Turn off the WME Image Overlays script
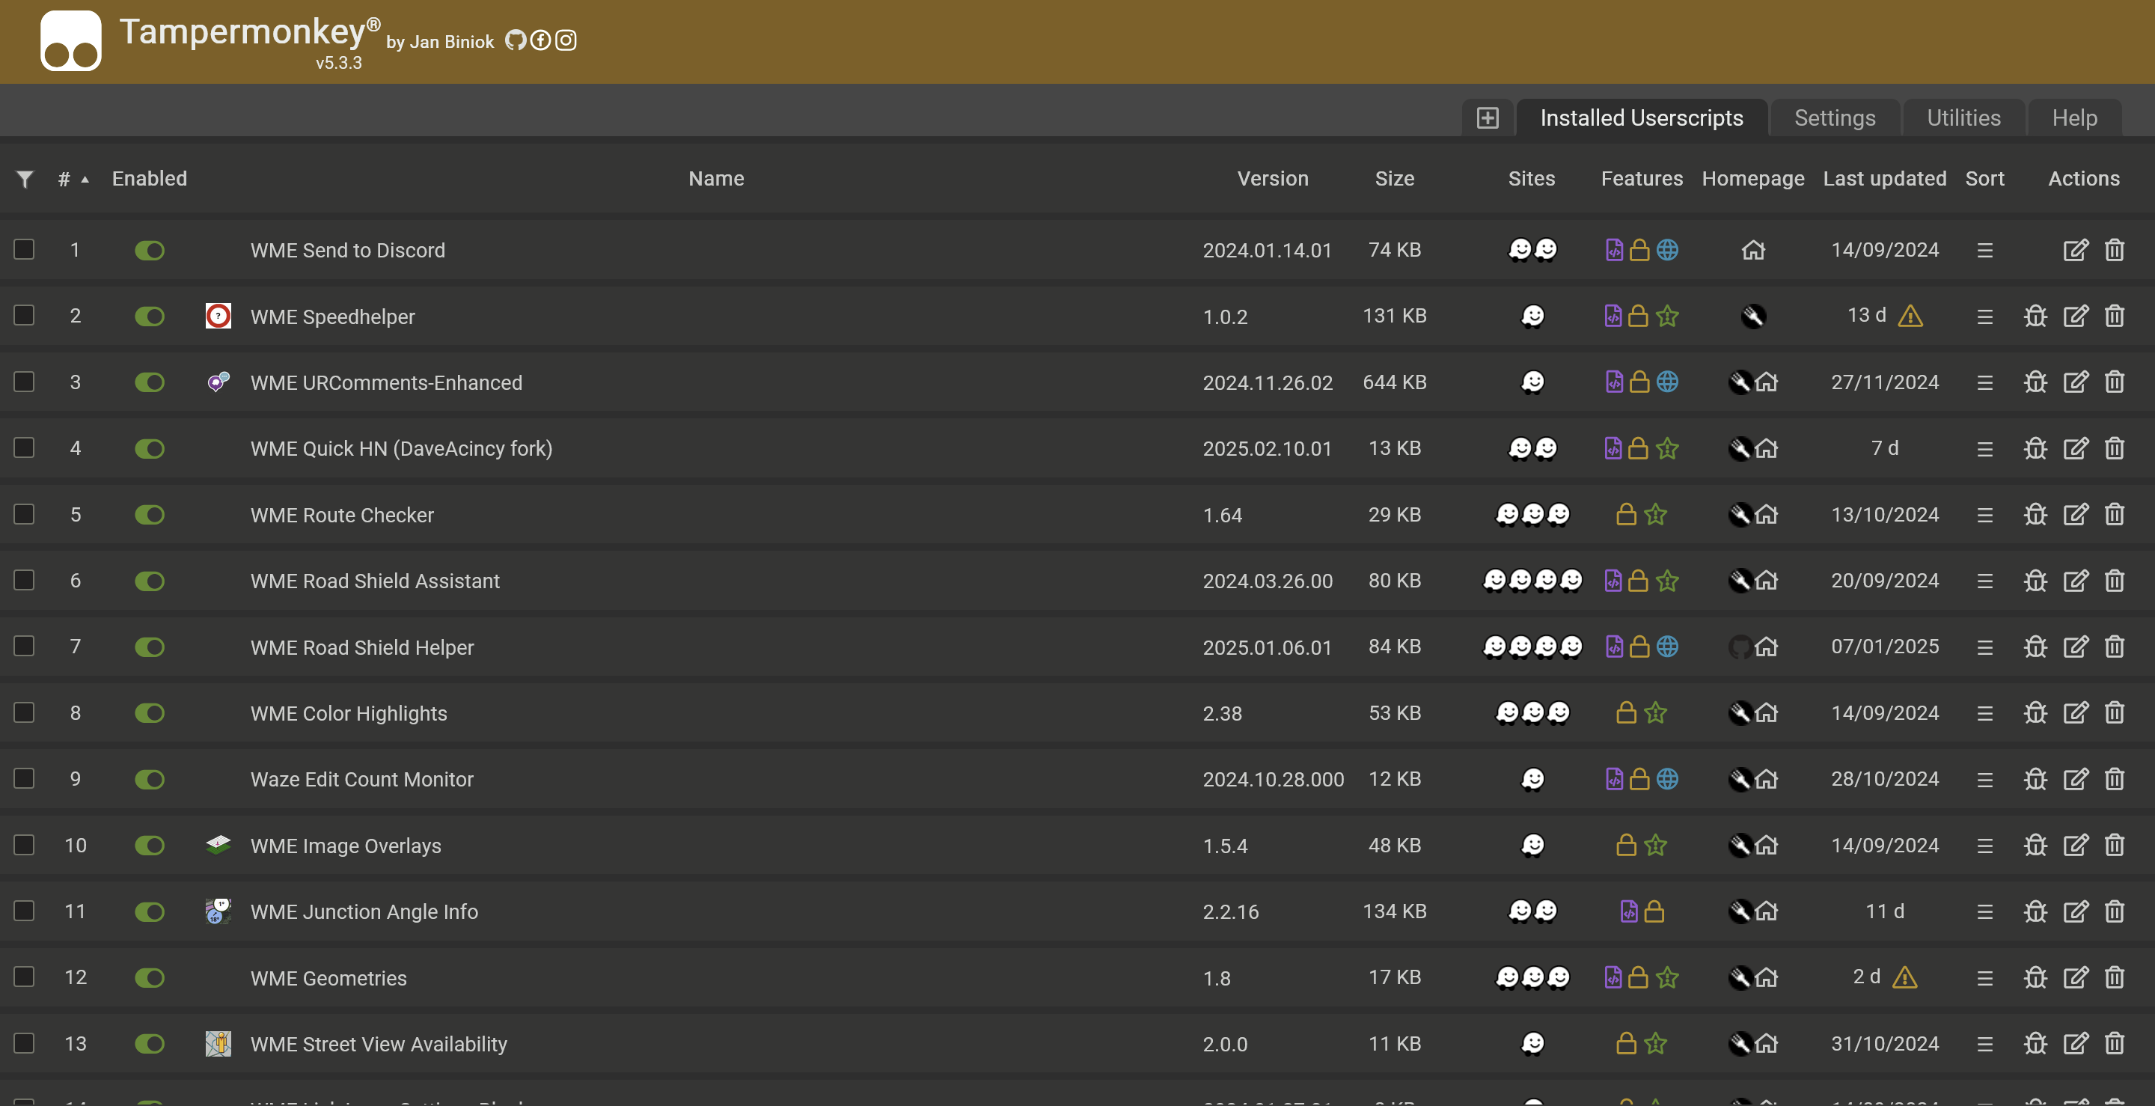This screenshot has height=1106, width=2155. tap(150, 845)
